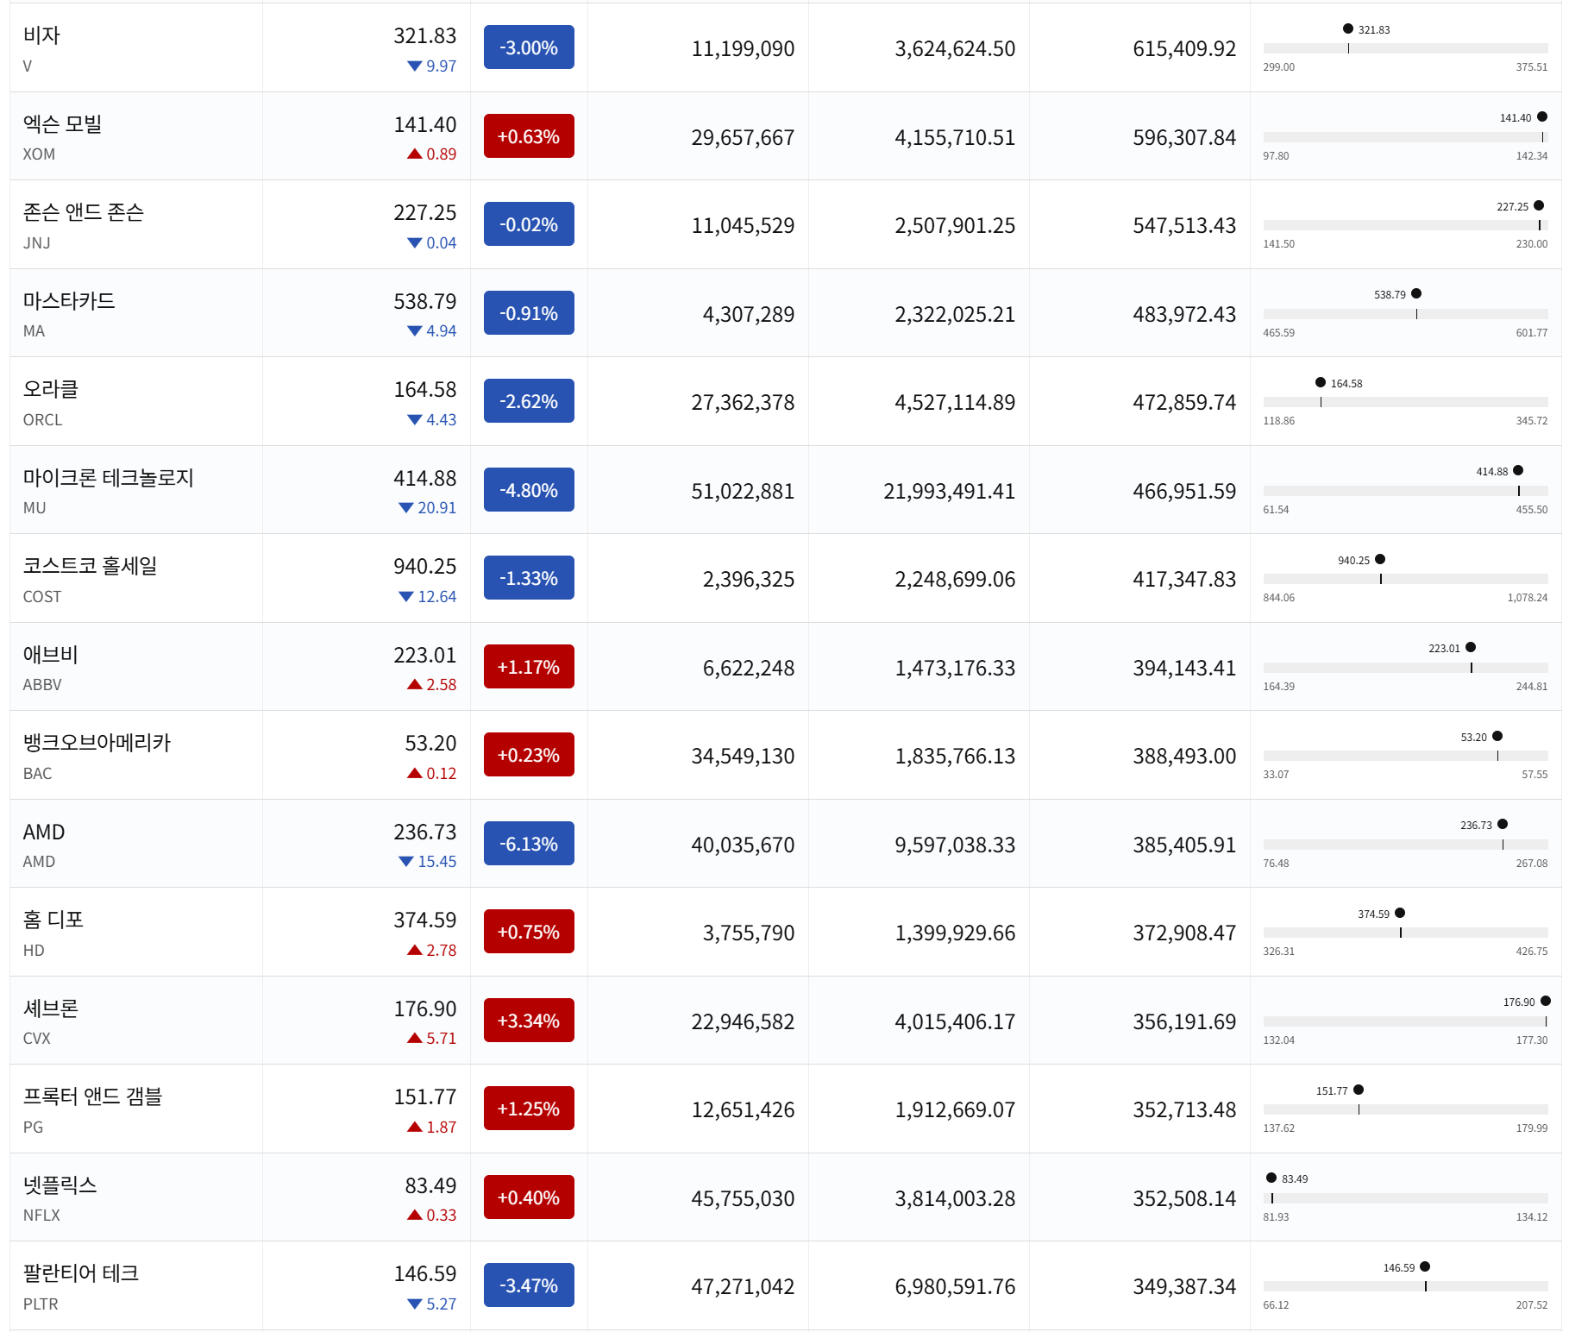Image resolution: width=1569 pixels, height=1332 pixels.
Task: Click the COST ticker symbol
Action: click(42, 597)
